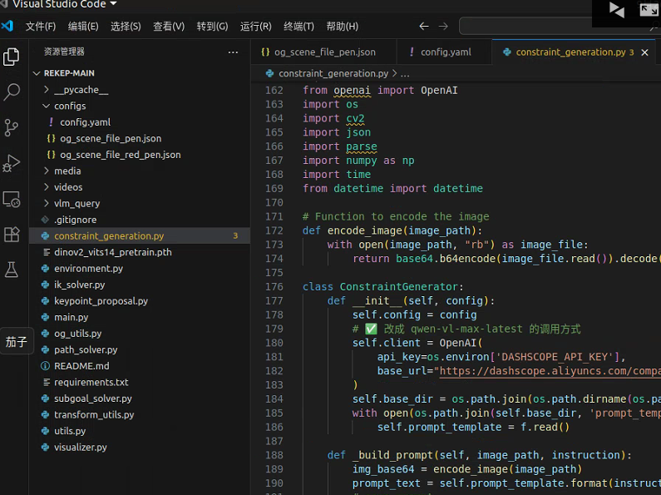Screen dimensions: 661x495
Task: Open the 终端(T) menu
Action: pos(298,26)
